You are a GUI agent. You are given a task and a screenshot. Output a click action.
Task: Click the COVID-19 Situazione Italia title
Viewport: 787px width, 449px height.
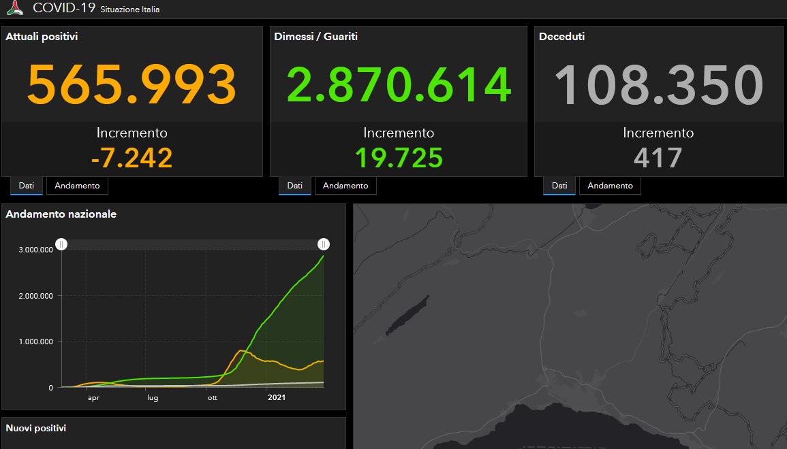point(96,8)
